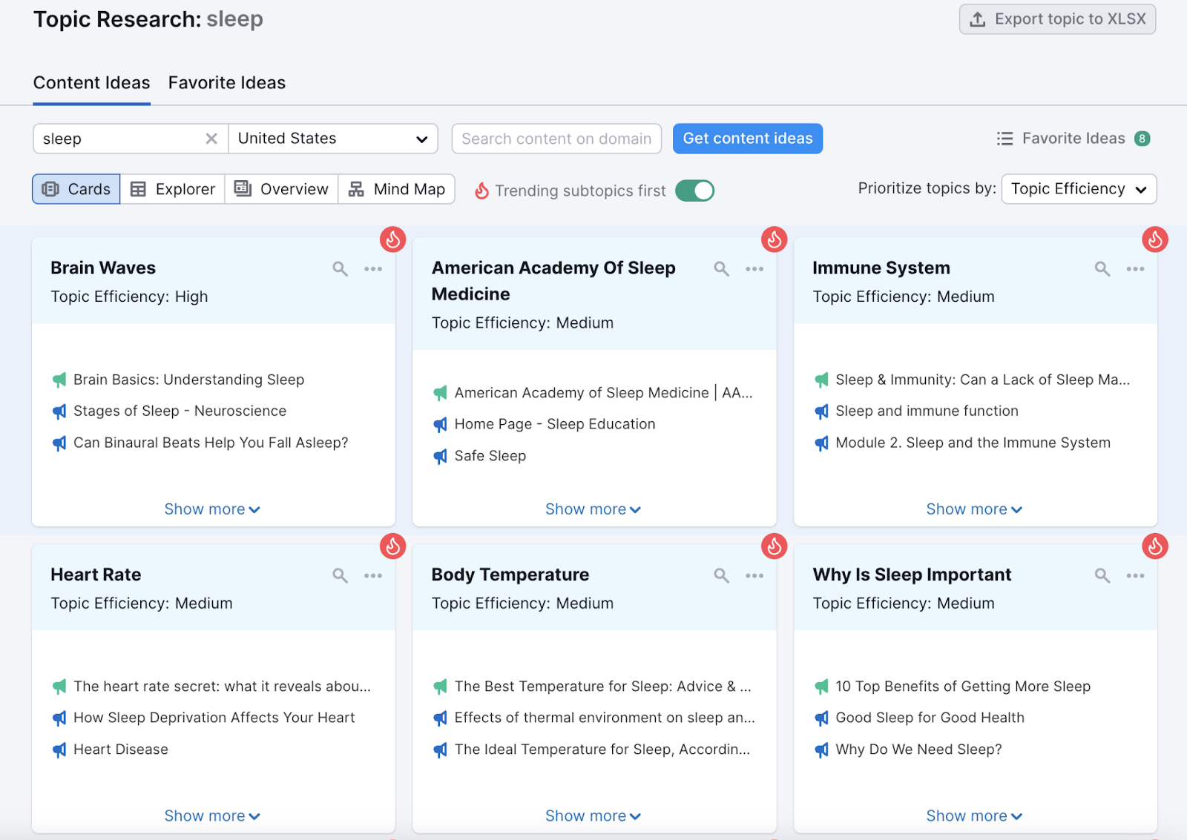1187x840 pixels.
Task: Open the three-dot menu on Body Temperature card
Action: [754, 575]
